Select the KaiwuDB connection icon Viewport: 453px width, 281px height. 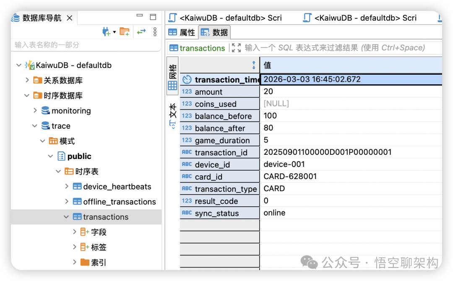click(x=30, y=65)
